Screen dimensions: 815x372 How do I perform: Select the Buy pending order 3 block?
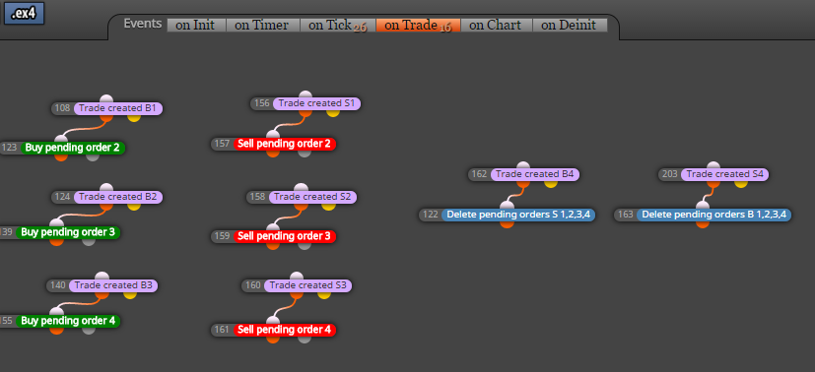point(68,232)
